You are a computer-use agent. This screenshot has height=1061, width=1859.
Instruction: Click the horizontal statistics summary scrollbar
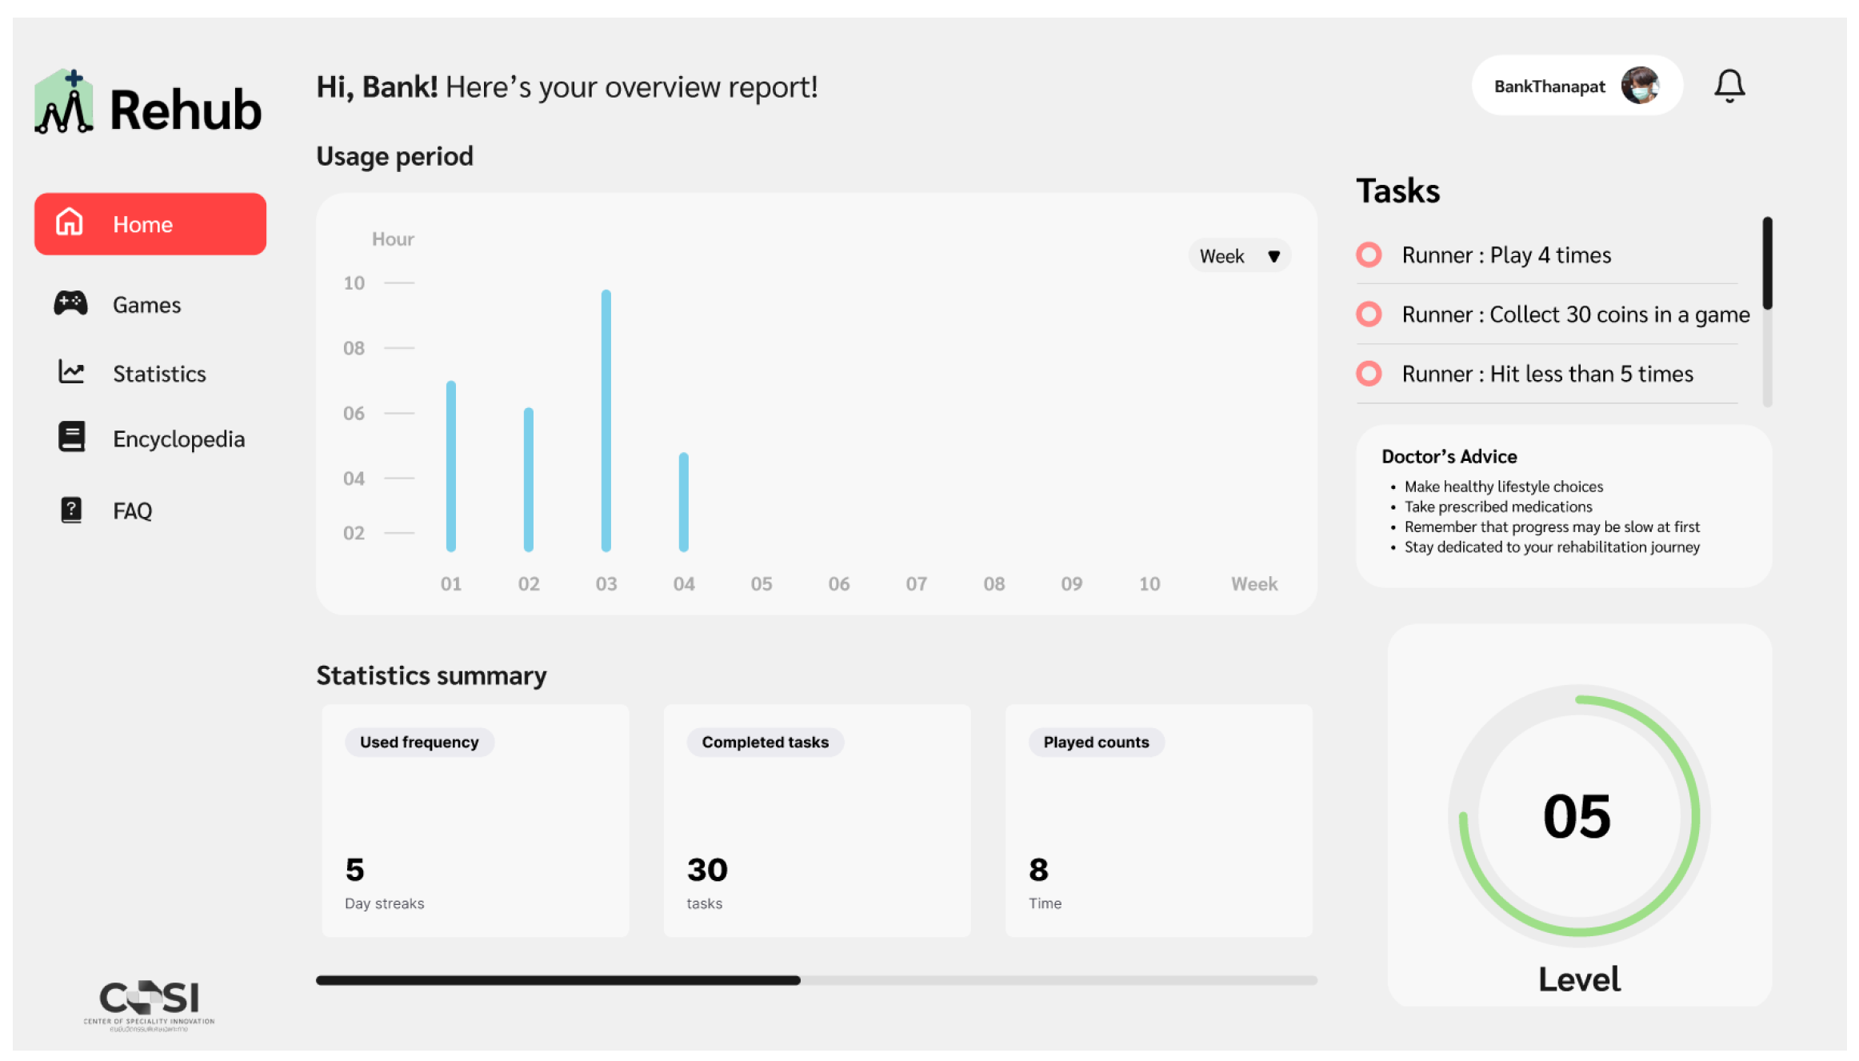pos(558,980)
